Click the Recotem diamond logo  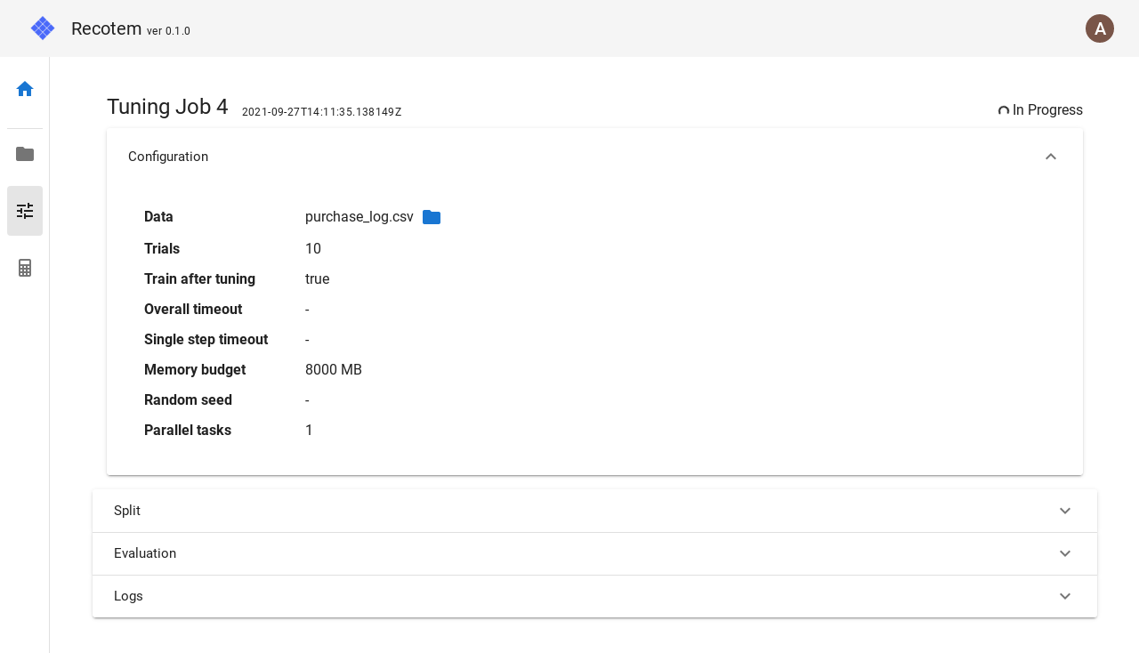(43, 28)
